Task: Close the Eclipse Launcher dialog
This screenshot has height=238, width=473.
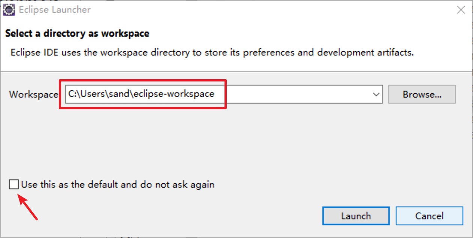Action: click(x=461, y=10)
